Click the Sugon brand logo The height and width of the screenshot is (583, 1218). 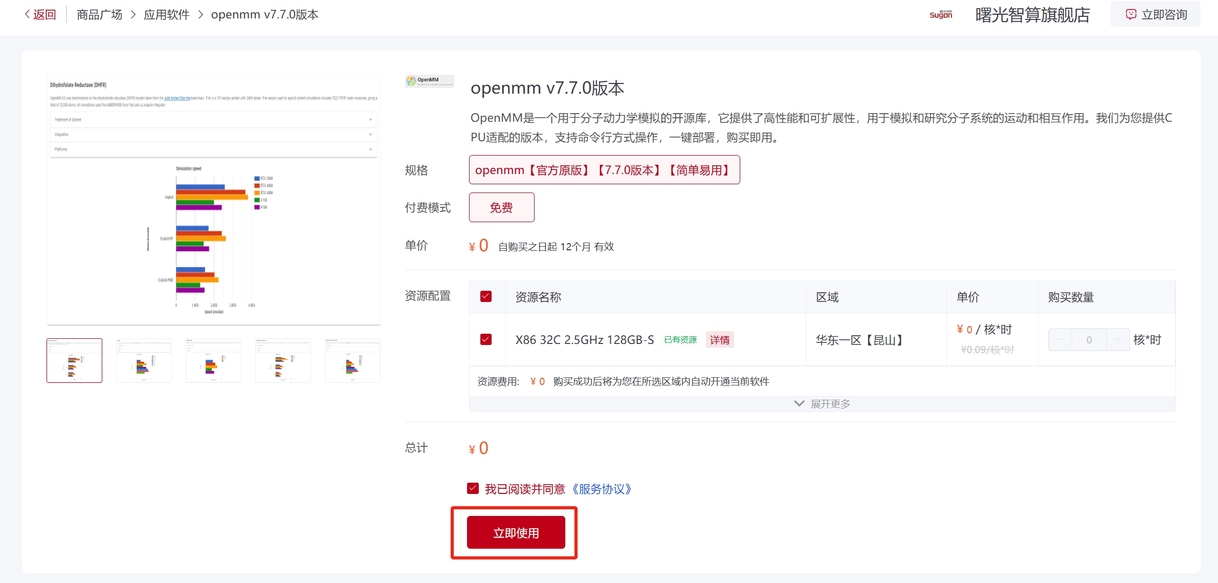[941, 15]
